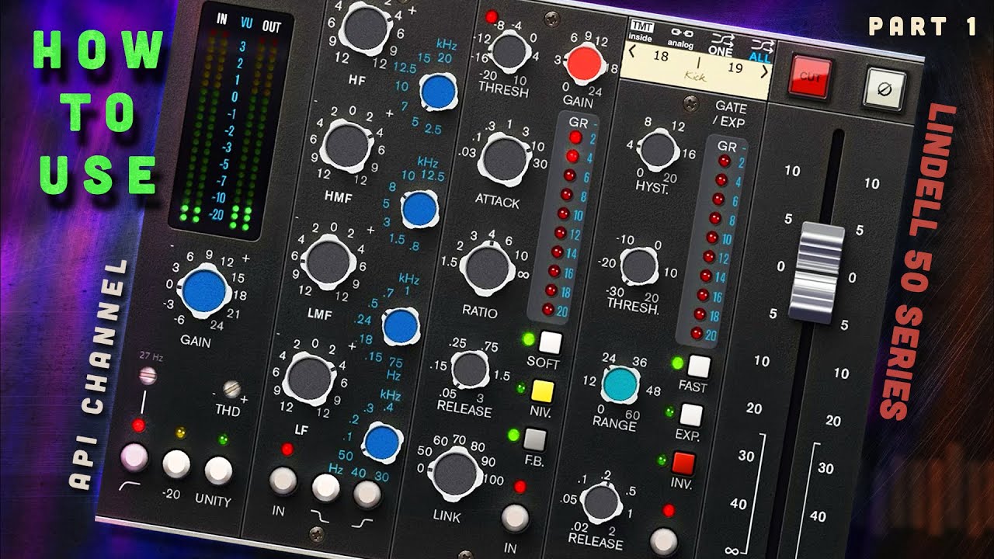Viewport: 994px width, 559px height.
Task: Toggle the gate section IN button
Action: (x=662, y=541)
